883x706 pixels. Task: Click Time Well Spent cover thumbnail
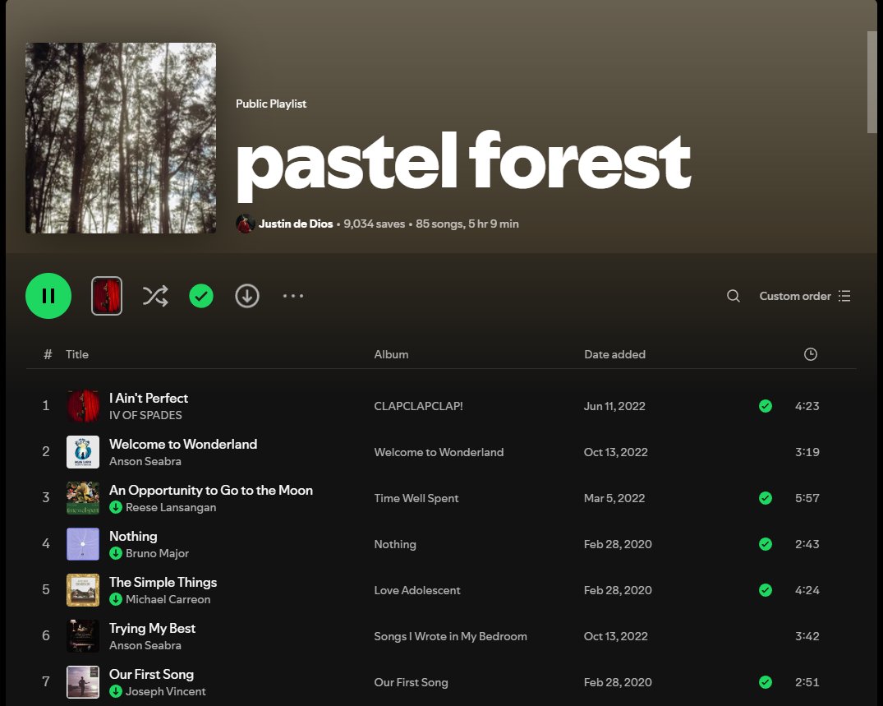[x=83, y=498]
